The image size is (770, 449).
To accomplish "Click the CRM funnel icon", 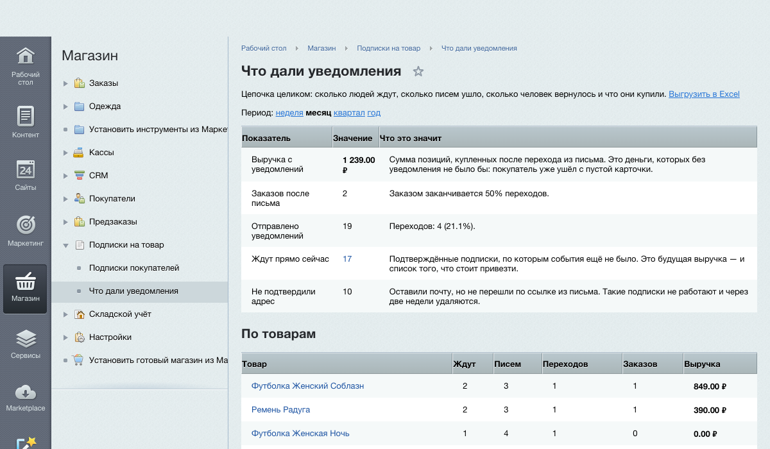I will tap(80, 175).
